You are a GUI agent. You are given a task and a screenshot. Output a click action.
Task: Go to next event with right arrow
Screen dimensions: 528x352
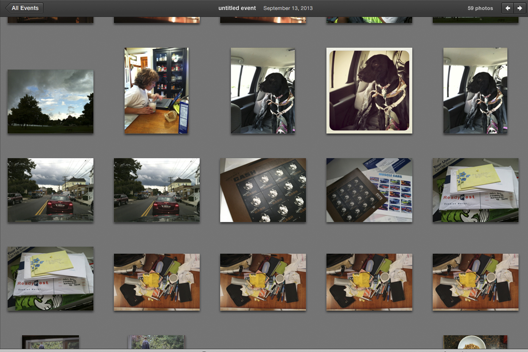pos(519,8)
